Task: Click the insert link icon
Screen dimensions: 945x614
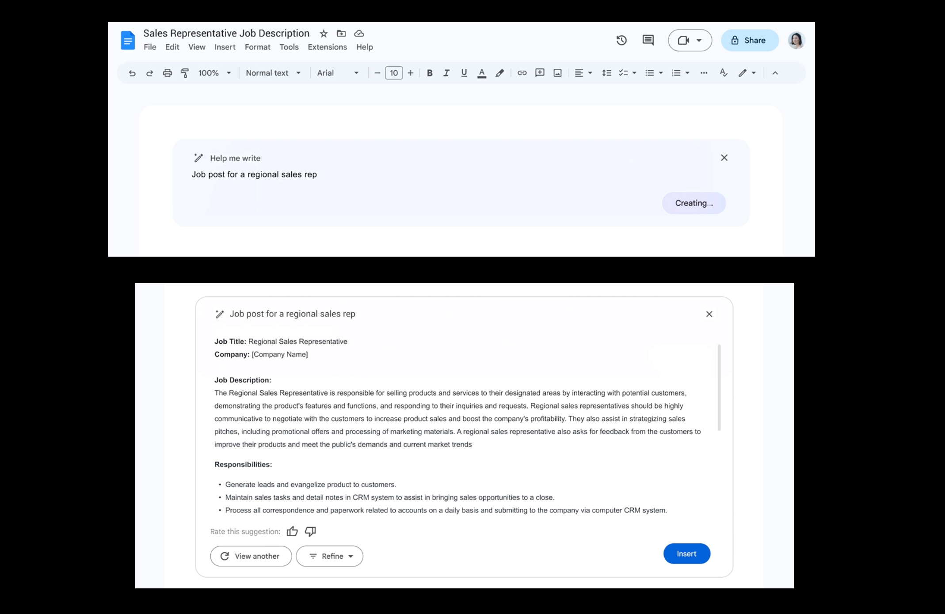Action: [x=522, y=73]
